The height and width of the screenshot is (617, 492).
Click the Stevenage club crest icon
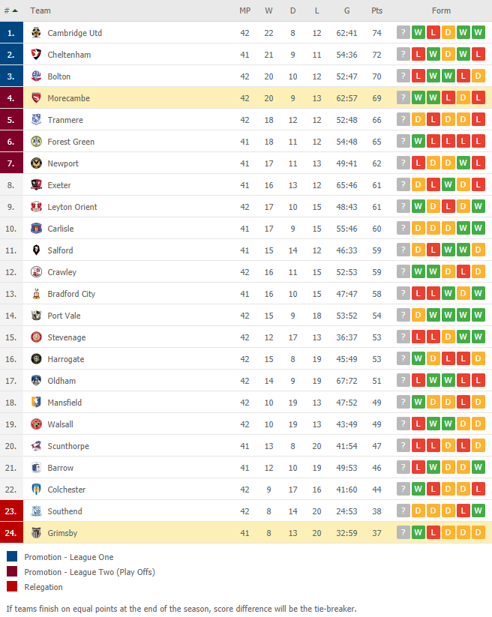coord(36,337)
